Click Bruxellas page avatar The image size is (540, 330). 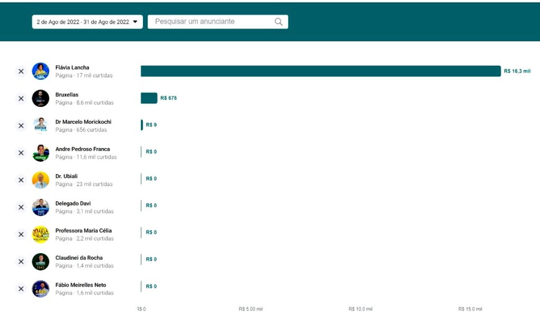pyautogui.click(x=41, y=99)
